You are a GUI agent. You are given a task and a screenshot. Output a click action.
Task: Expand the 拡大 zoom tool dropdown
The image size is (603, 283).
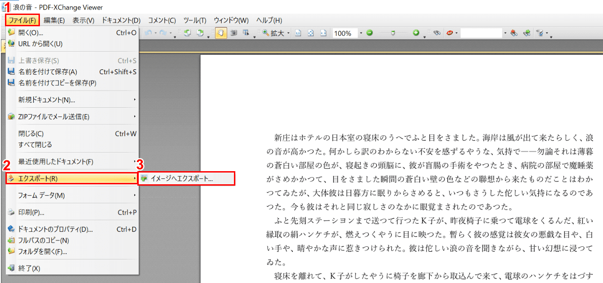[x=288, y=33]
